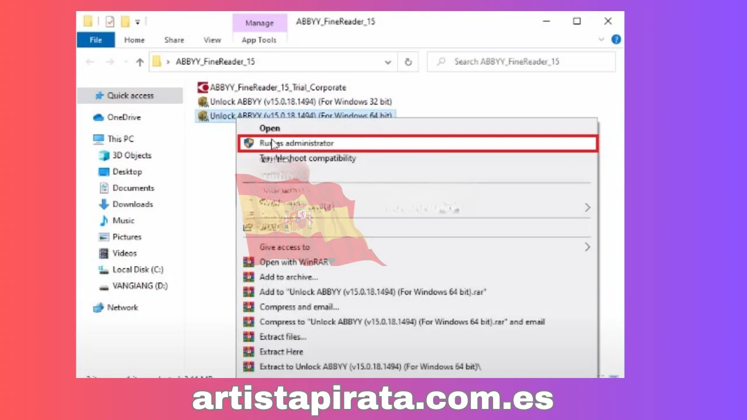Select This PC in navigation pane
Screen dimensions: 747x420
coord(120,139)
